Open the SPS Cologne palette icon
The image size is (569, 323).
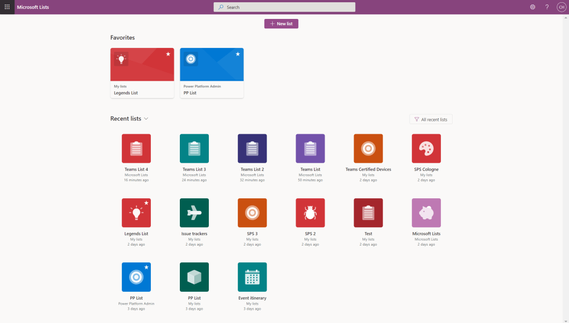point(426,149)
